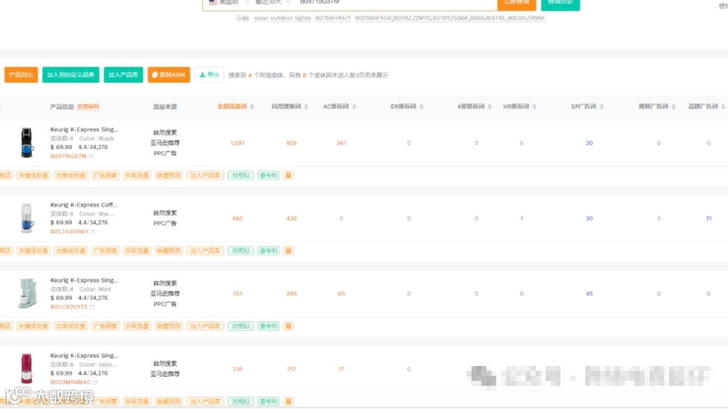
Task: Open the 361 AC recommended words value
Action: click(341, 143)
